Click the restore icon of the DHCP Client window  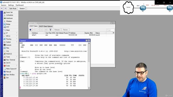coord(111,23)
